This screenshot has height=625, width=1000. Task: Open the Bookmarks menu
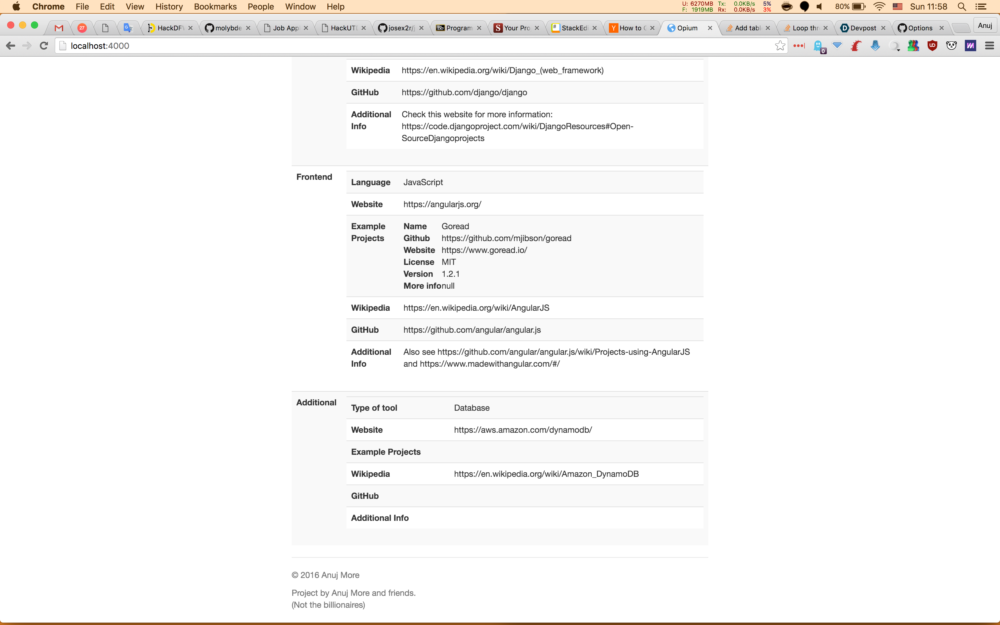(215, 7)
